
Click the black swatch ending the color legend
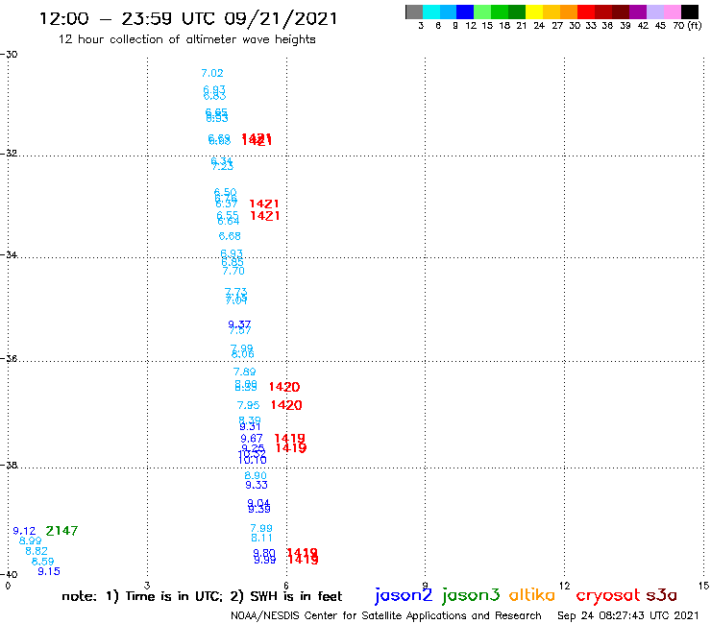[x=690, y=12]
